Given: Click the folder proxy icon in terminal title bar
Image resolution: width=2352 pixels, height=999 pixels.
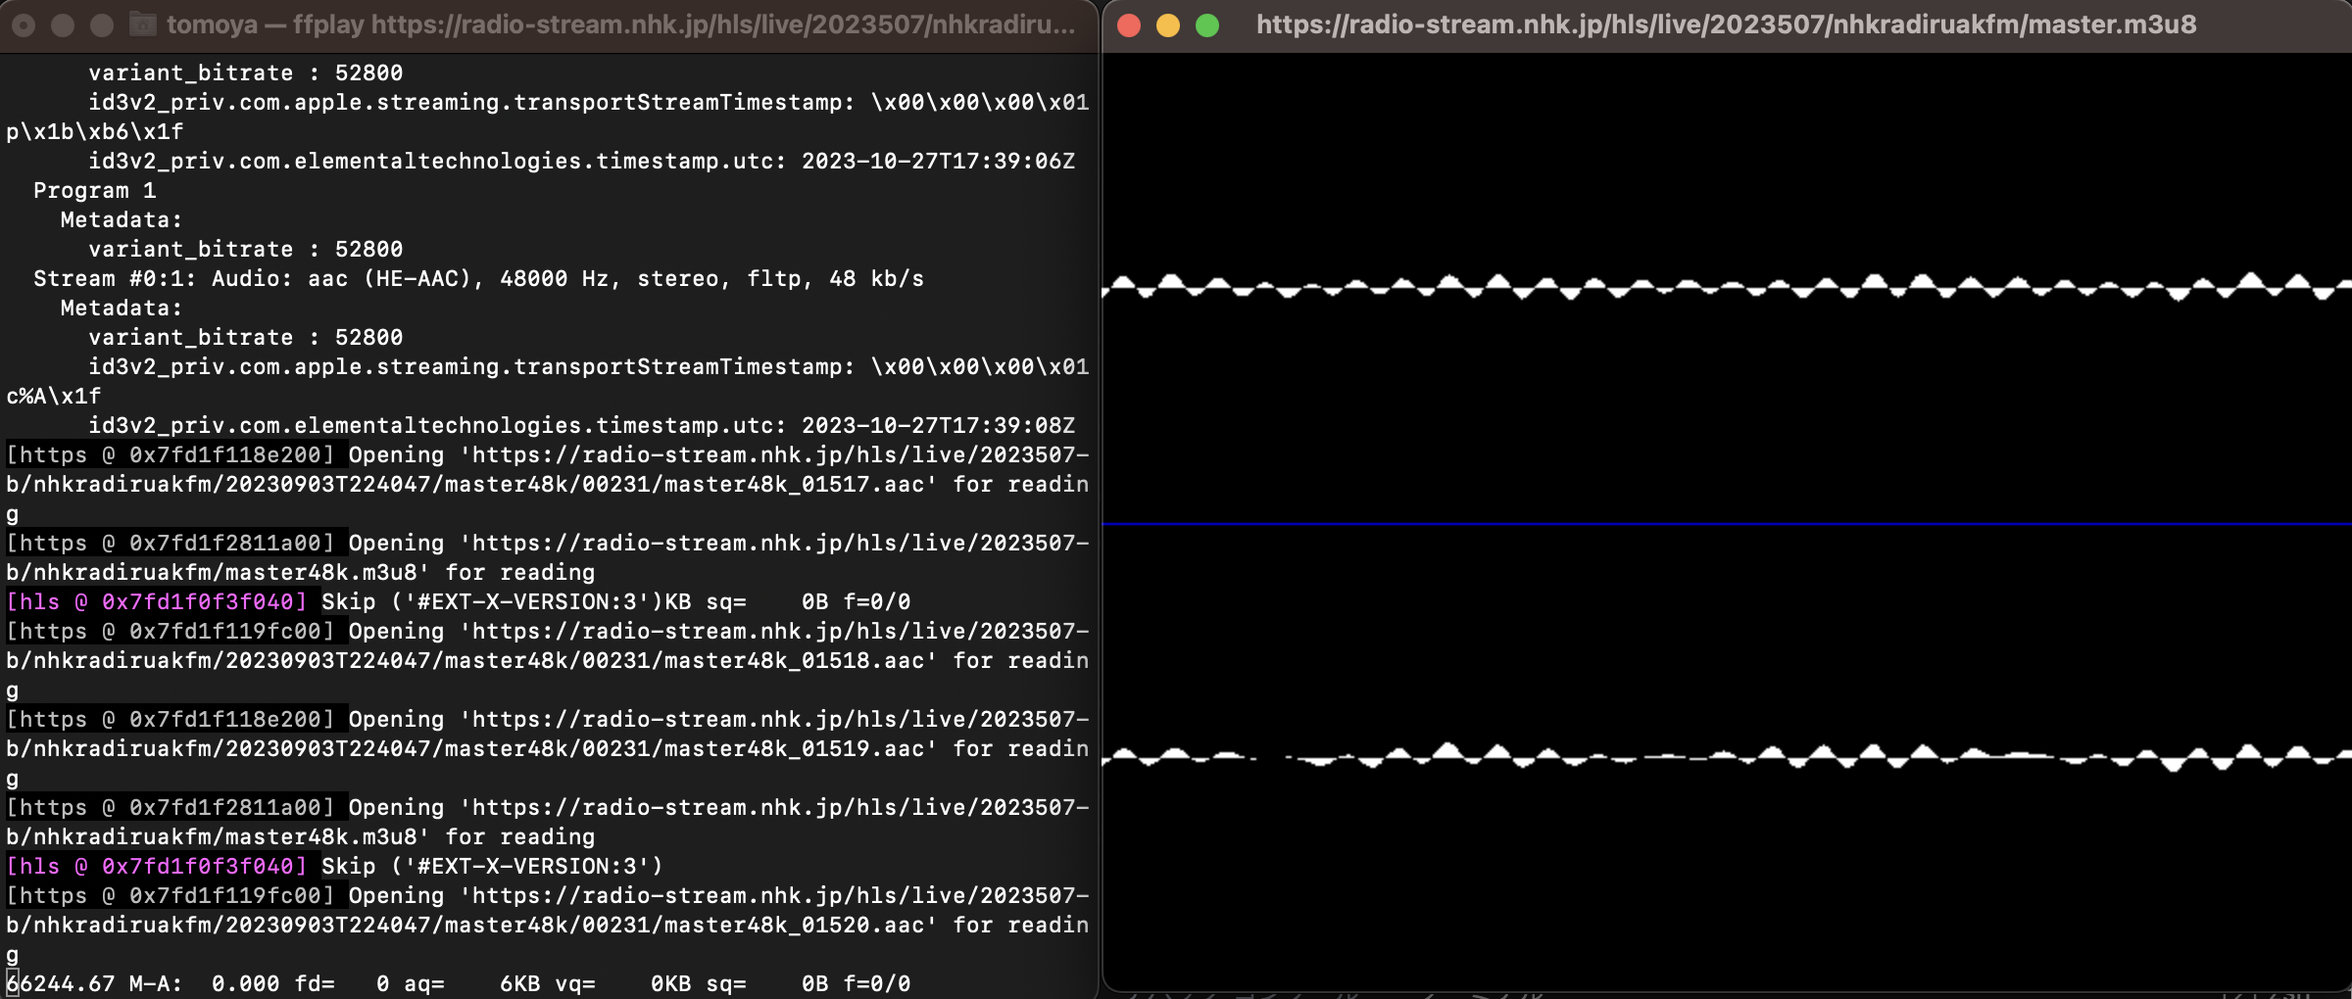Looking at the screenshot, I should click(x=143, y=24).
